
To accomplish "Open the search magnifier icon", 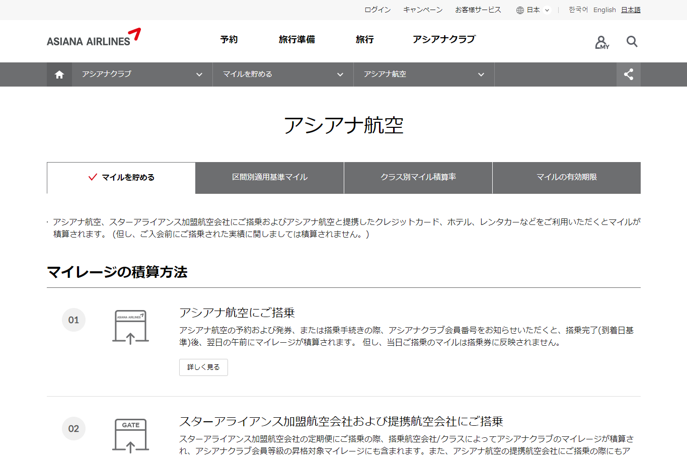I will click(632, 42).
